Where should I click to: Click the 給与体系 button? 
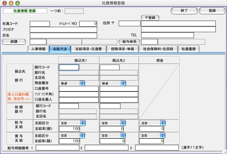coord(129,42)
